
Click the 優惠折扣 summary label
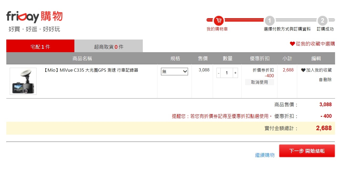click(286, 116)
